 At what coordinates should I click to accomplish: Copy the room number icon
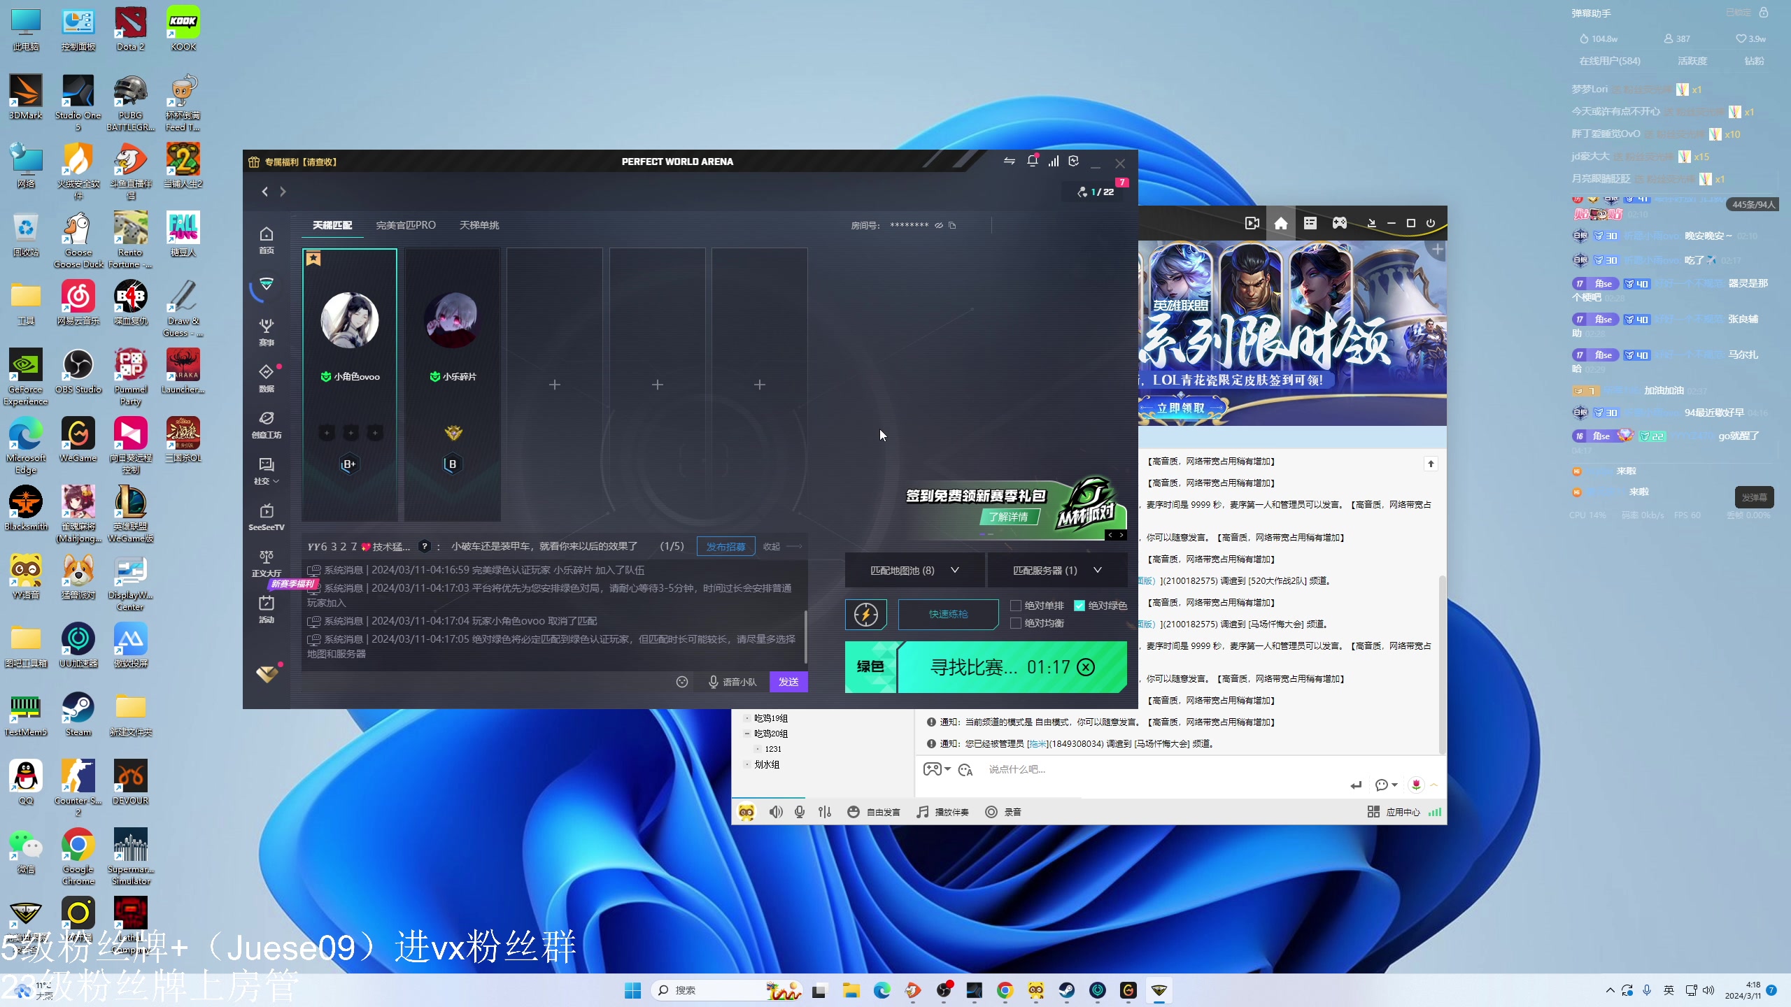point(952,225)
